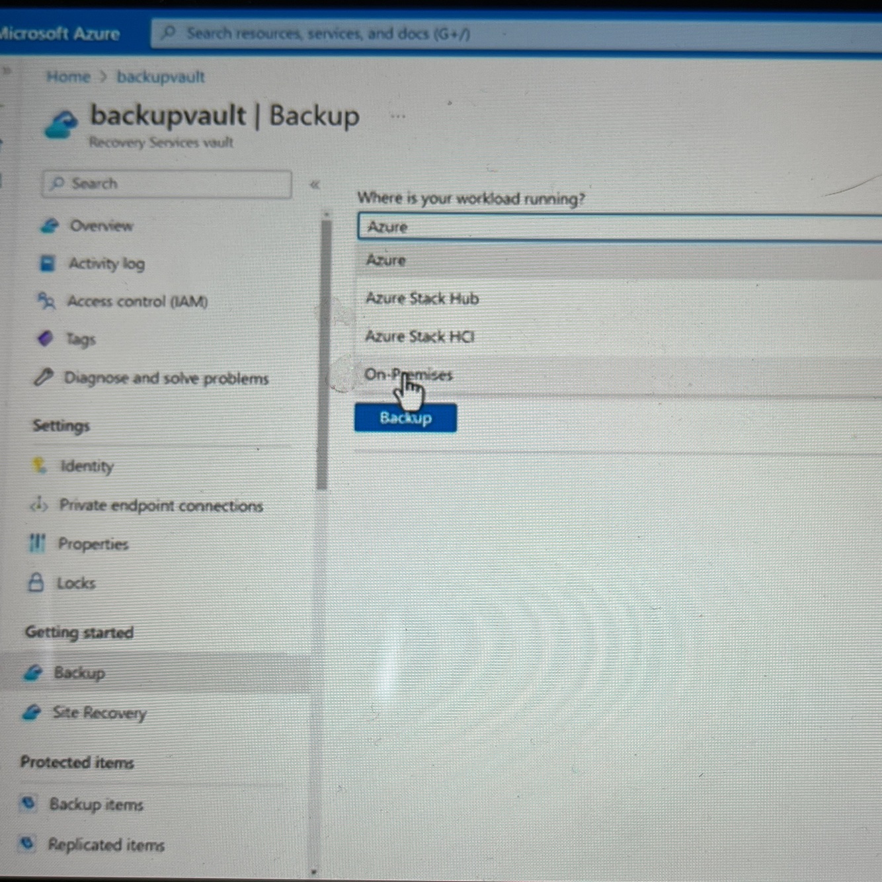The width and height of the screenshot is (882, 882).
Task: Select Azure option in the dropdown list
Action: (x=620, y=261)
